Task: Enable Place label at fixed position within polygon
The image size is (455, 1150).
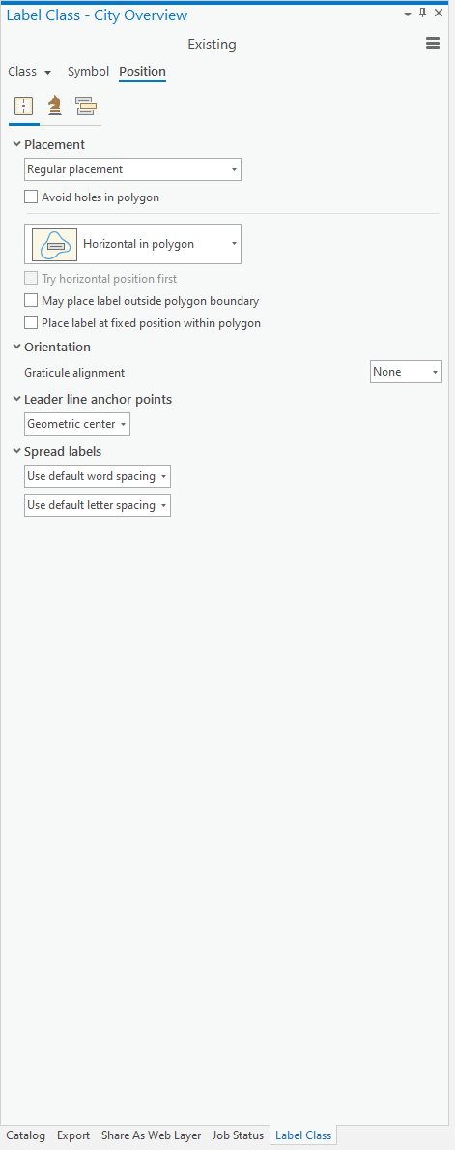Action: click(x=31, y=322)
